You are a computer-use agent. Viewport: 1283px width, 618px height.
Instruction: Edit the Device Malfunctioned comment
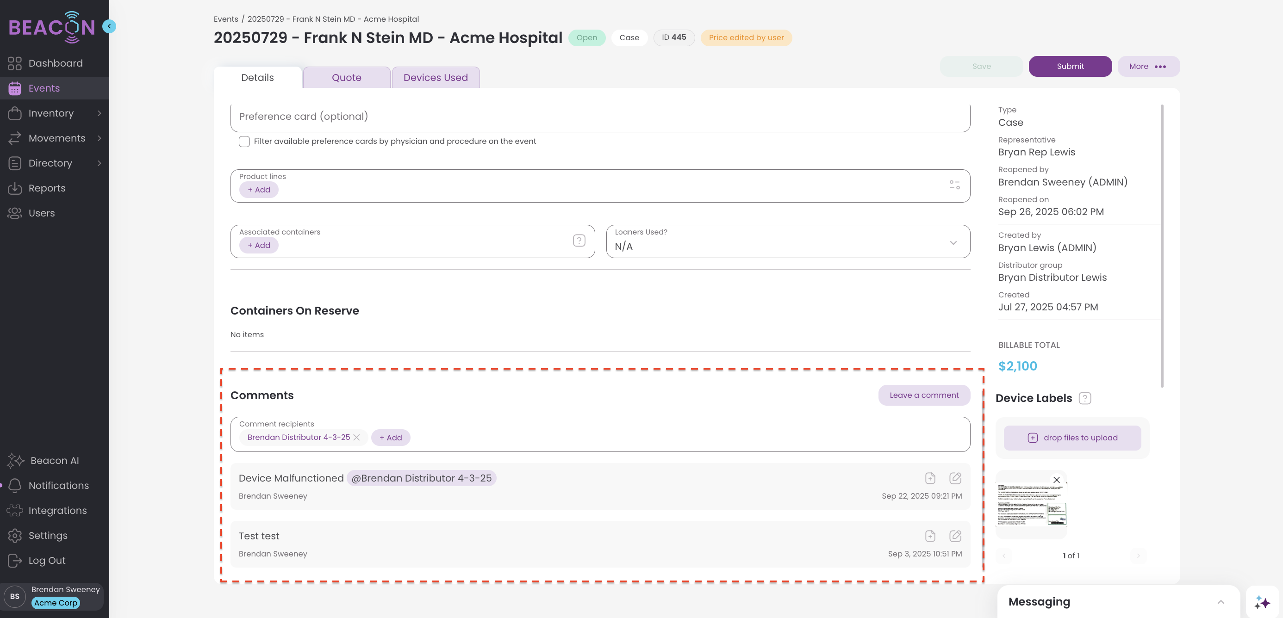click(955, 478)
